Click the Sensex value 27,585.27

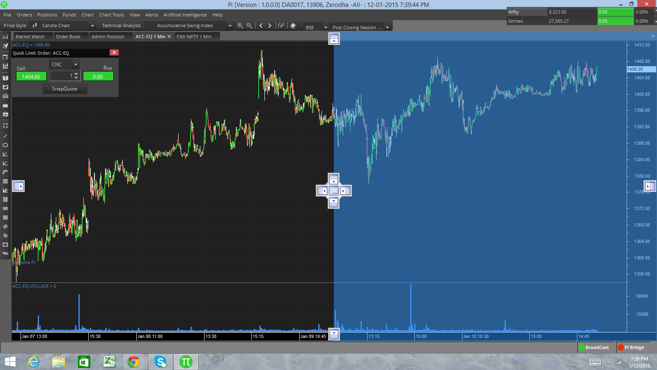click(558, 21)
